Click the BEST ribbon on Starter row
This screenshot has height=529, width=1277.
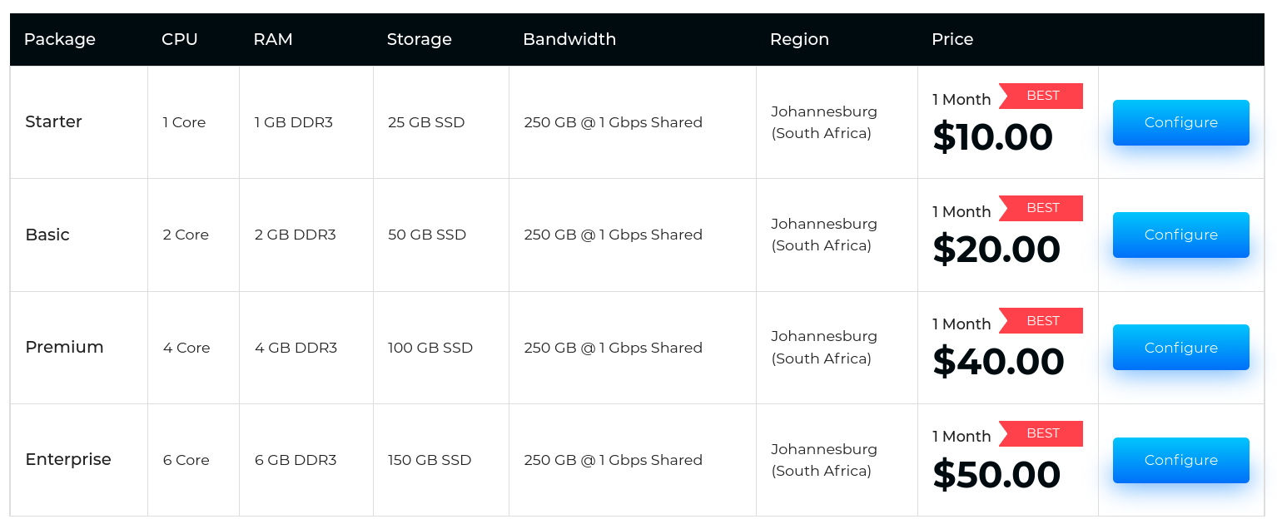click(x=1042, y=96)
